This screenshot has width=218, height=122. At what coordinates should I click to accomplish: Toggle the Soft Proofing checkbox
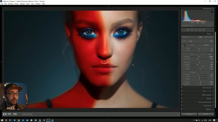[21, 114]
